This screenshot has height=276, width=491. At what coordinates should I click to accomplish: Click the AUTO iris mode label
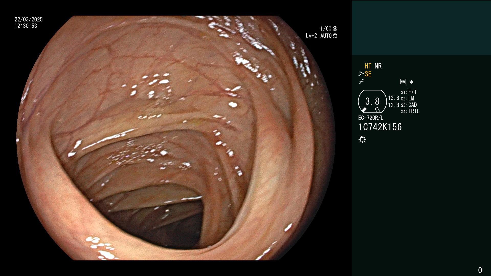[x=326, y=36]
